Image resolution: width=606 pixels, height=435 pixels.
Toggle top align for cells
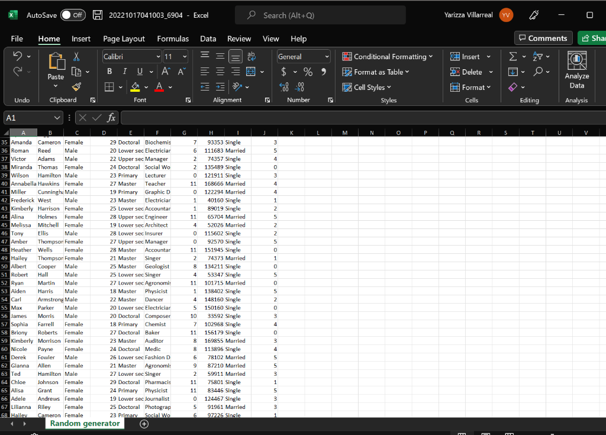click(x=205, y=56)
